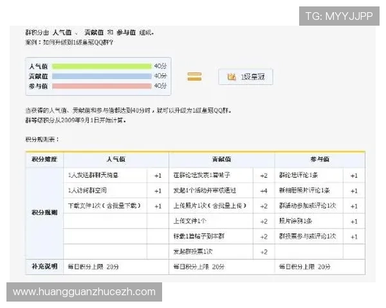Viewport: 386px width, 308px height.
Task: Click the green 人气值 progress bar
Action: coord(102,66)
